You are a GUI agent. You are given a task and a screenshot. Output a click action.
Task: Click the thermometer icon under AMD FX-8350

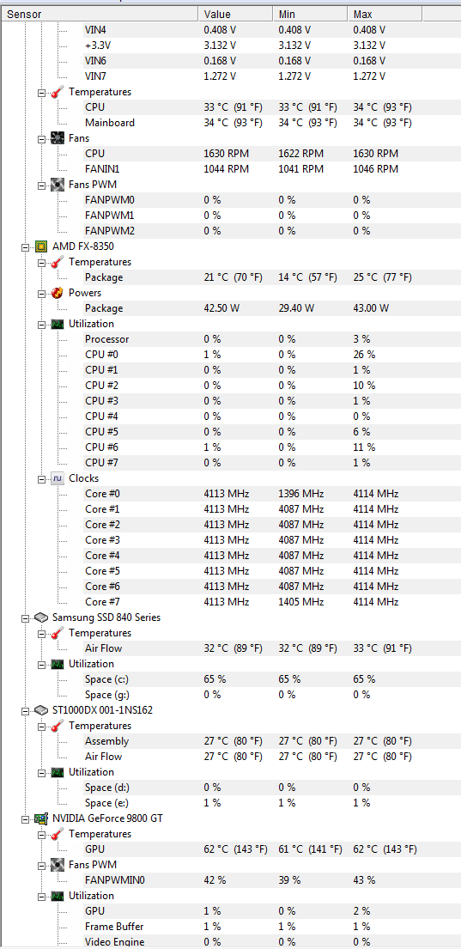coord(58,262)
